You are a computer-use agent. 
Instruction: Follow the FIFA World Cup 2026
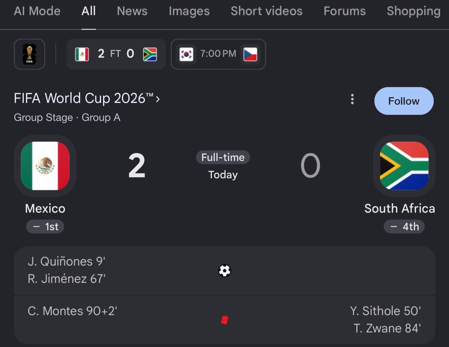pos(404,101)
